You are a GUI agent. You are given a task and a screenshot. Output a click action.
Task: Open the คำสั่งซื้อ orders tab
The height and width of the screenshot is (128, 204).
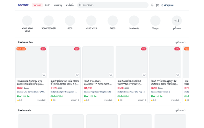tap(70, 5)
